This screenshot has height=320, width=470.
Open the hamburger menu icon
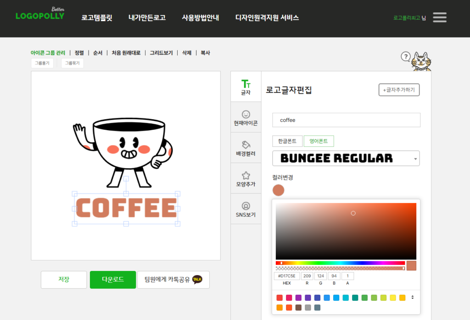pyautogui.click(x=439, y=17)
